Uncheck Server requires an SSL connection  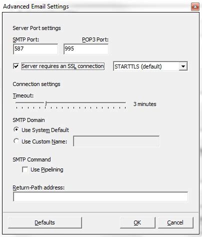pyautogui.click(x=16, y=66)
